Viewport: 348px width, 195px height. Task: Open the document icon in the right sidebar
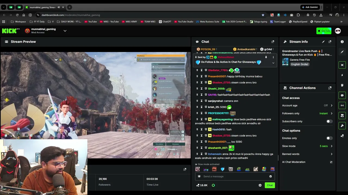(x=342, y=85)
